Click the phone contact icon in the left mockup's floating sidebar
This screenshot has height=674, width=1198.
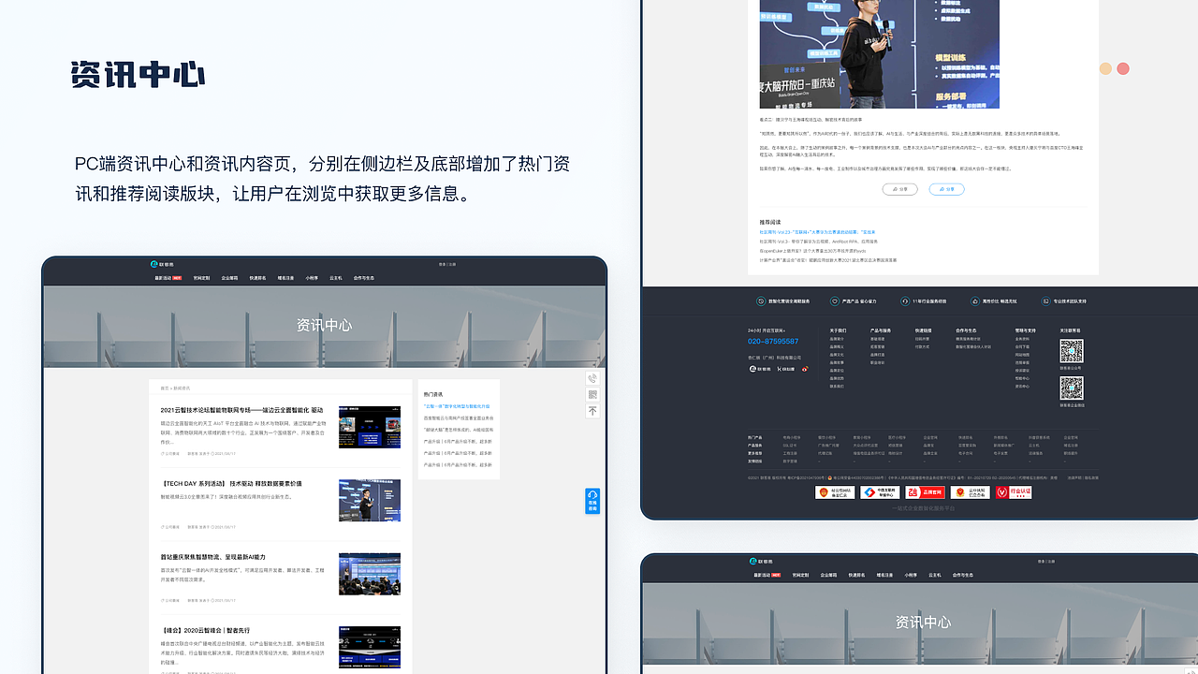(x=592, y=378)
